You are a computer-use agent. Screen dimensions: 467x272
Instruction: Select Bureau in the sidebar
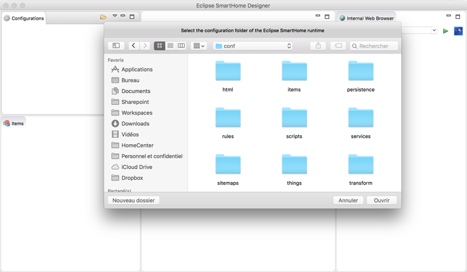125,80
